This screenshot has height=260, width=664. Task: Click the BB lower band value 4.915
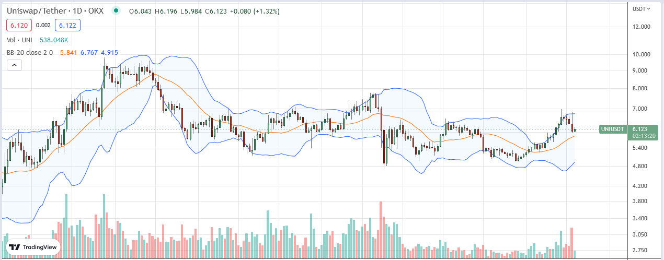tap(109, 52)
